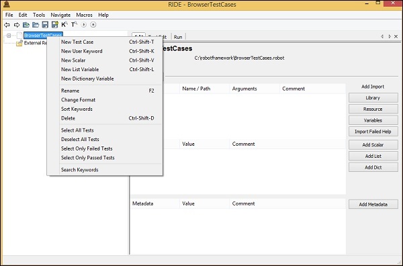Choose New Test Case from context menu
This screenshot has height=266, width=403.
click(x=105, y=42)
